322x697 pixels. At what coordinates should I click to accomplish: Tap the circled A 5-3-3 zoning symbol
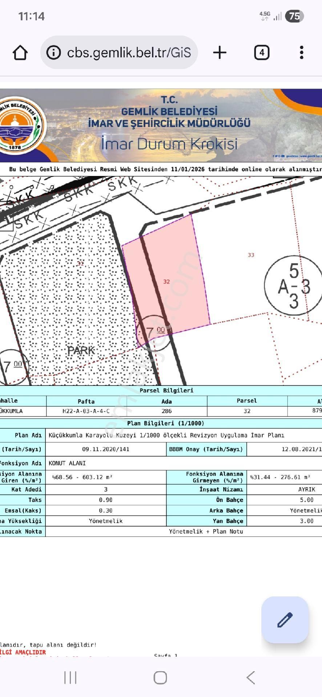pyautogui.click(x=294, y=286)
